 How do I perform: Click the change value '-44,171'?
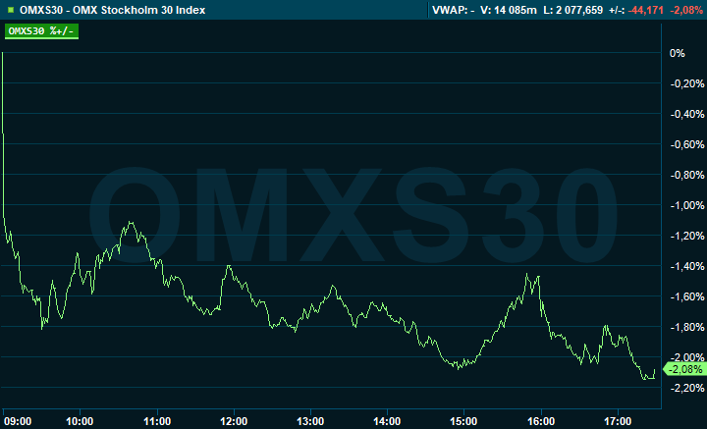click(x=645, y=10)
